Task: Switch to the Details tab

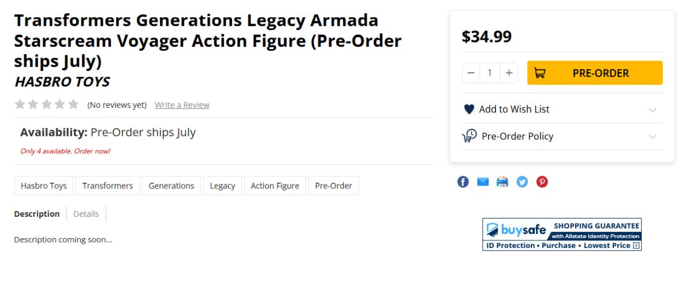Action: point(86,214)
